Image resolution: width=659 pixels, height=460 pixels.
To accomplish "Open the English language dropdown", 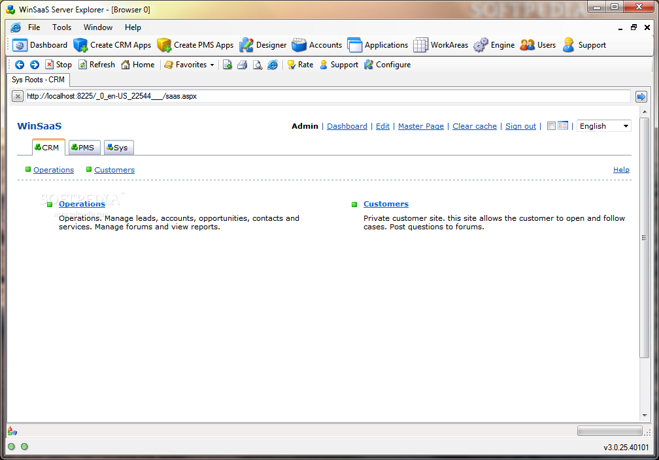I will tap(604, 126).
